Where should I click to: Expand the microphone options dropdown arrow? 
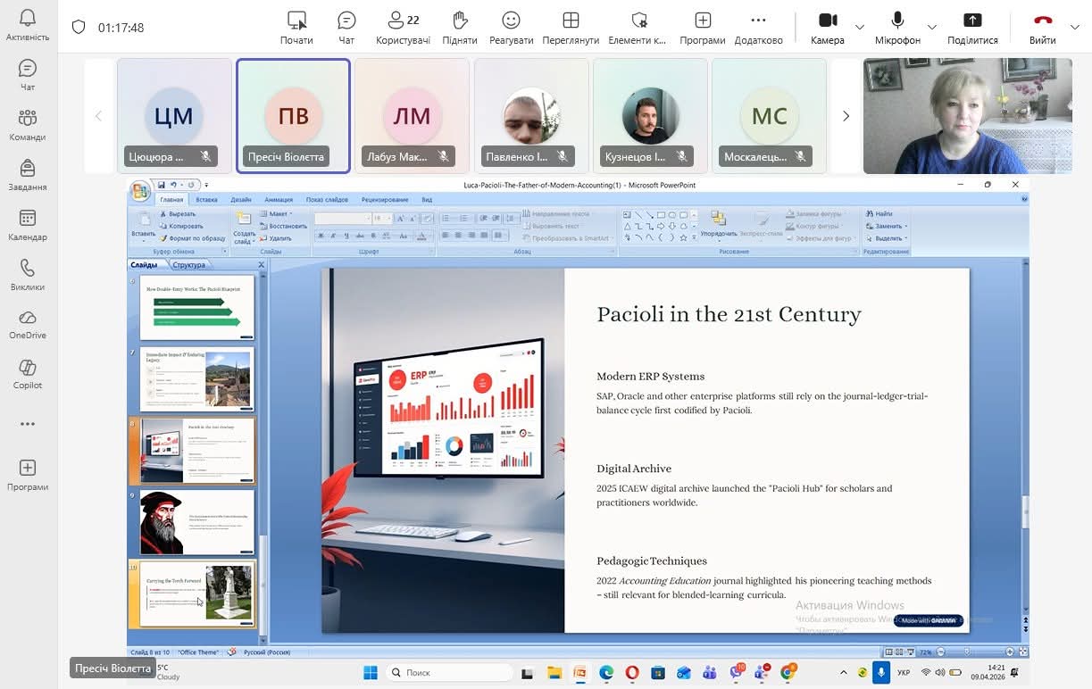coord(932,27)
